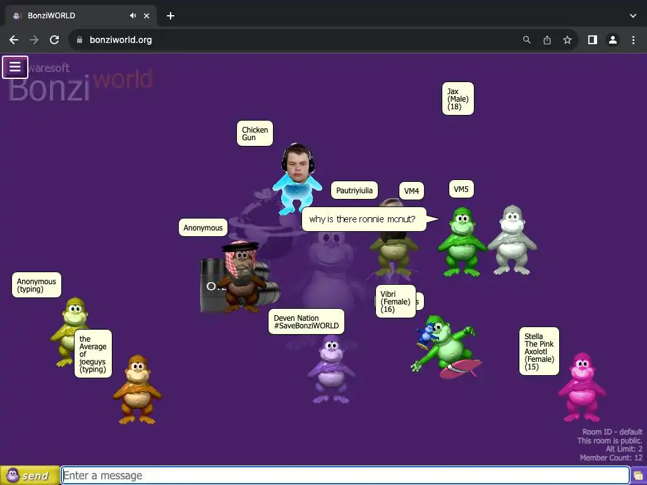Click the Average of joeguys name tag
Viewport: 647px width, 485px height.
[x=93, y=354]
